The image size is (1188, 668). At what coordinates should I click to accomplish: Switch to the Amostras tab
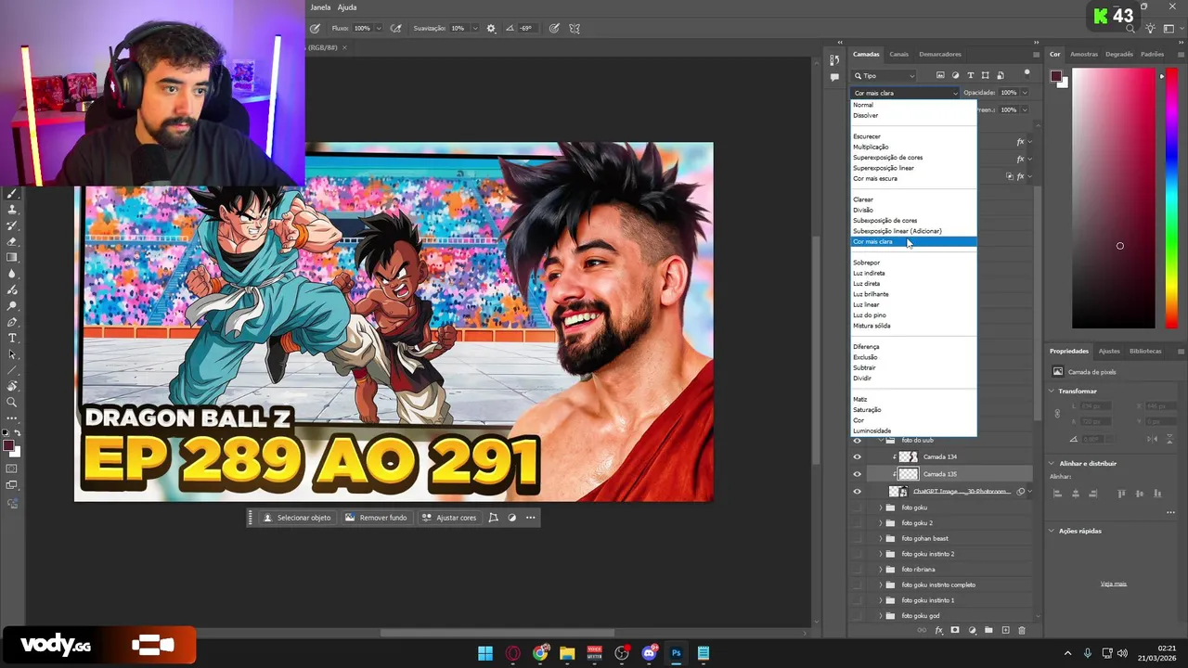tap(1084, 54)
